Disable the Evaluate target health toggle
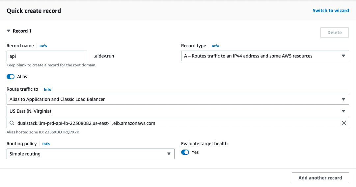 tap(185, 152)
